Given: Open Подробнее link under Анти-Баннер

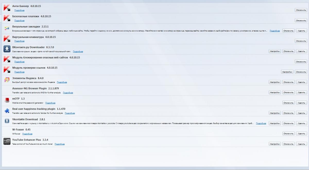Looking at the screenshot, I should 19,10.
